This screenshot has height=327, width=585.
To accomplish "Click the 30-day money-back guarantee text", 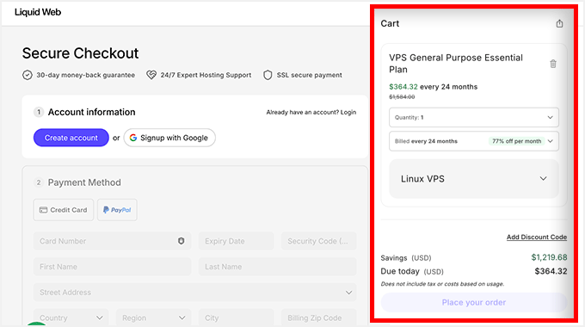I will pos(85,75).
